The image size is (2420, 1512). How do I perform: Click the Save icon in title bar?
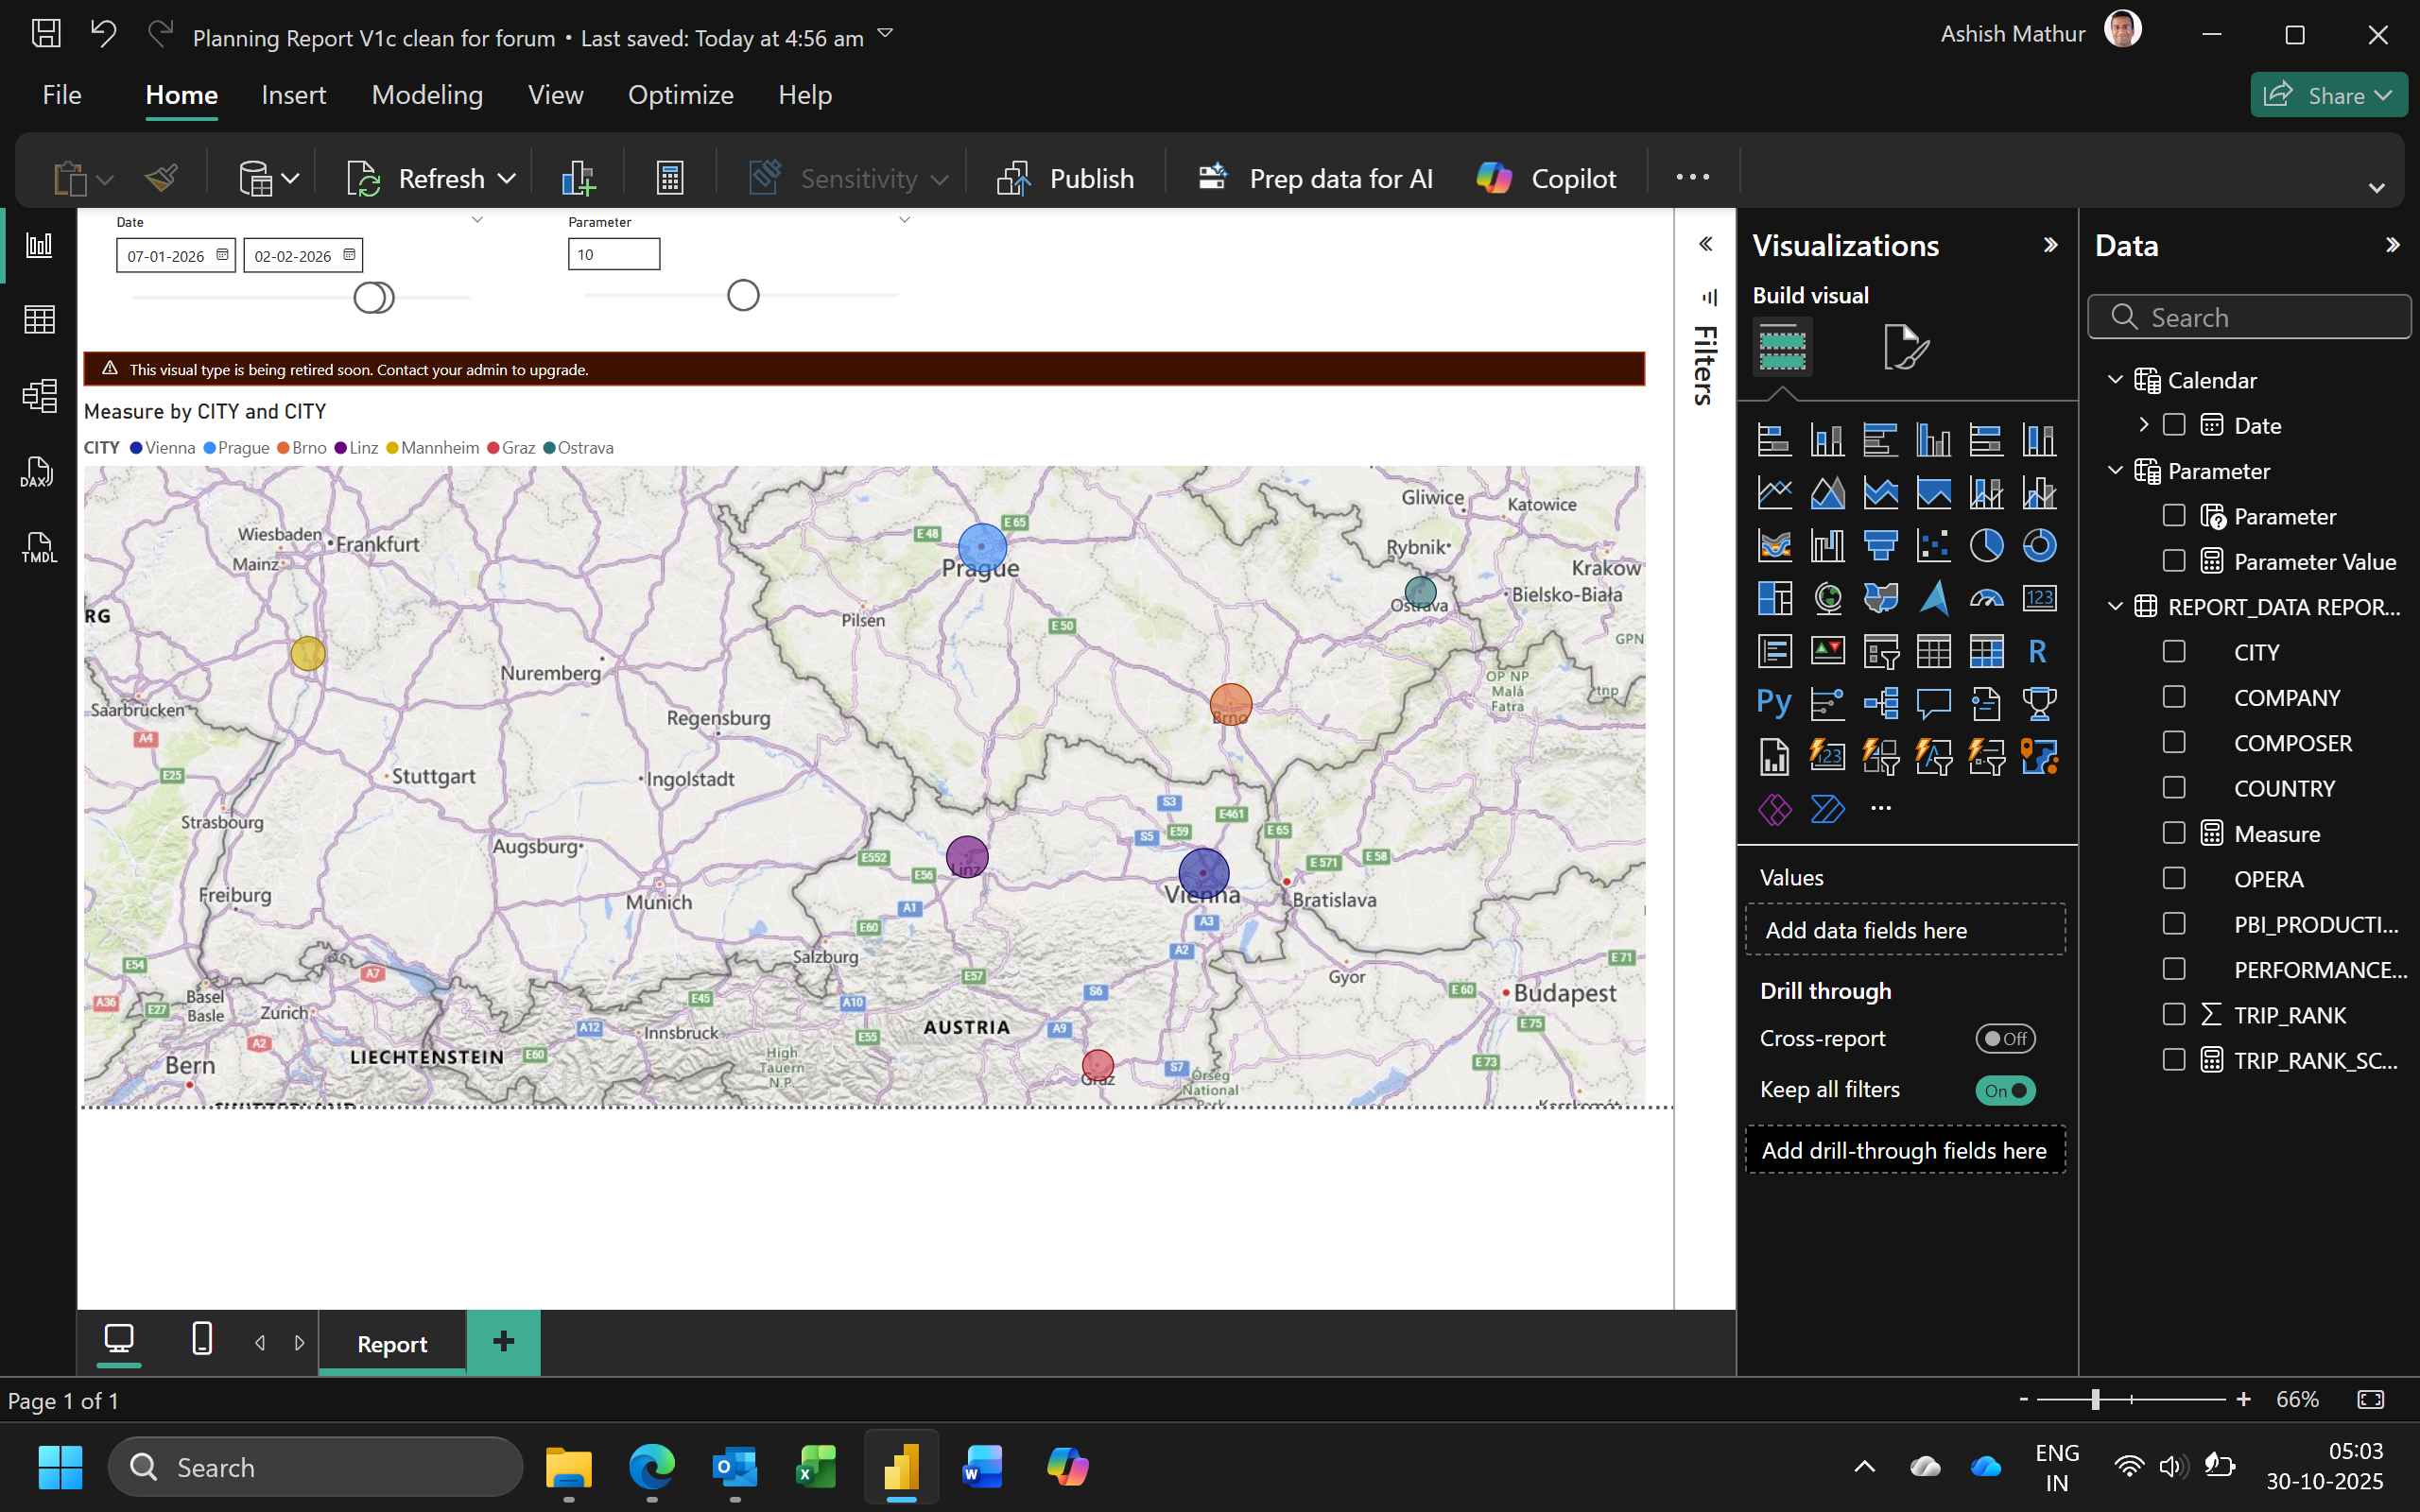click(46, 34)
